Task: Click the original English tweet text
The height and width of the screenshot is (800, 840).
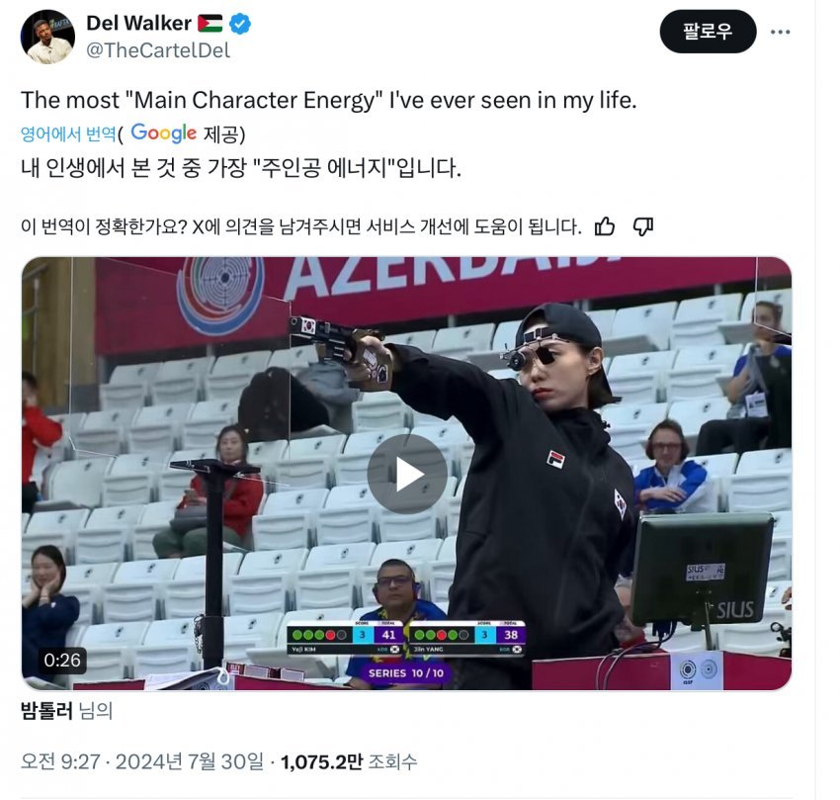Action: point(328,100)
